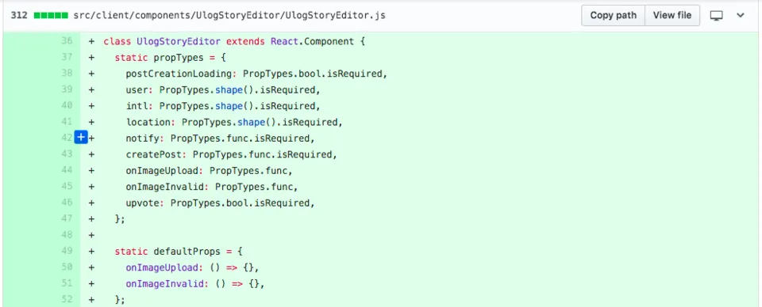Viewport: 762px width, 307px height.
Task: Click the 'static defaultProps = {' line
Action: tap(179, 252)
